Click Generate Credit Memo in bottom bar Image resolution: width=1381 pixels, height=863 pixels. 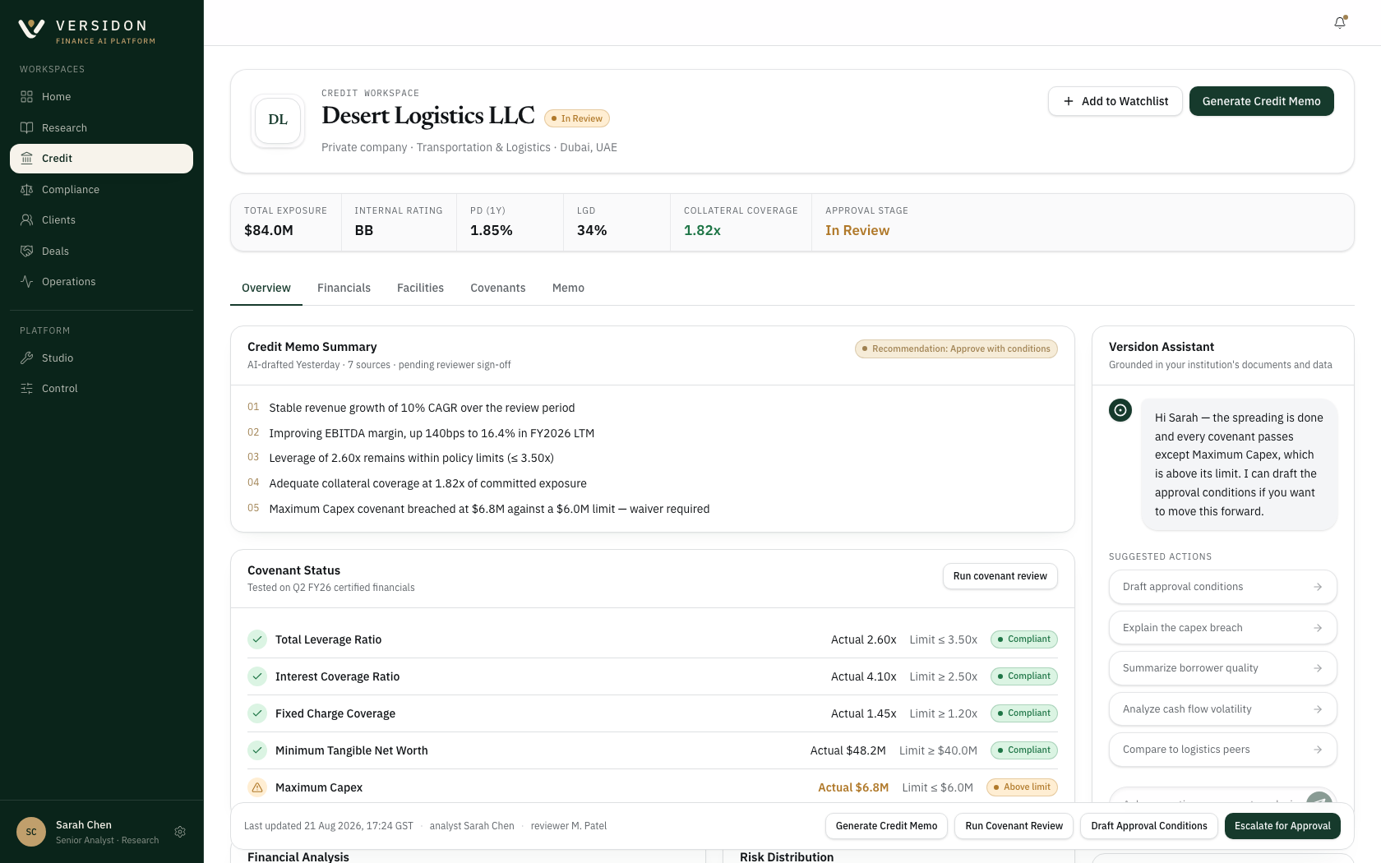pos(886,826)
